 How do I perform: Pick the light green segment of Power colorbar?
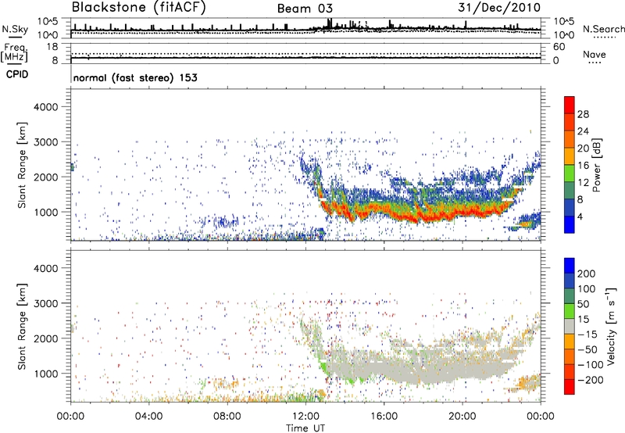pos(570,173)
